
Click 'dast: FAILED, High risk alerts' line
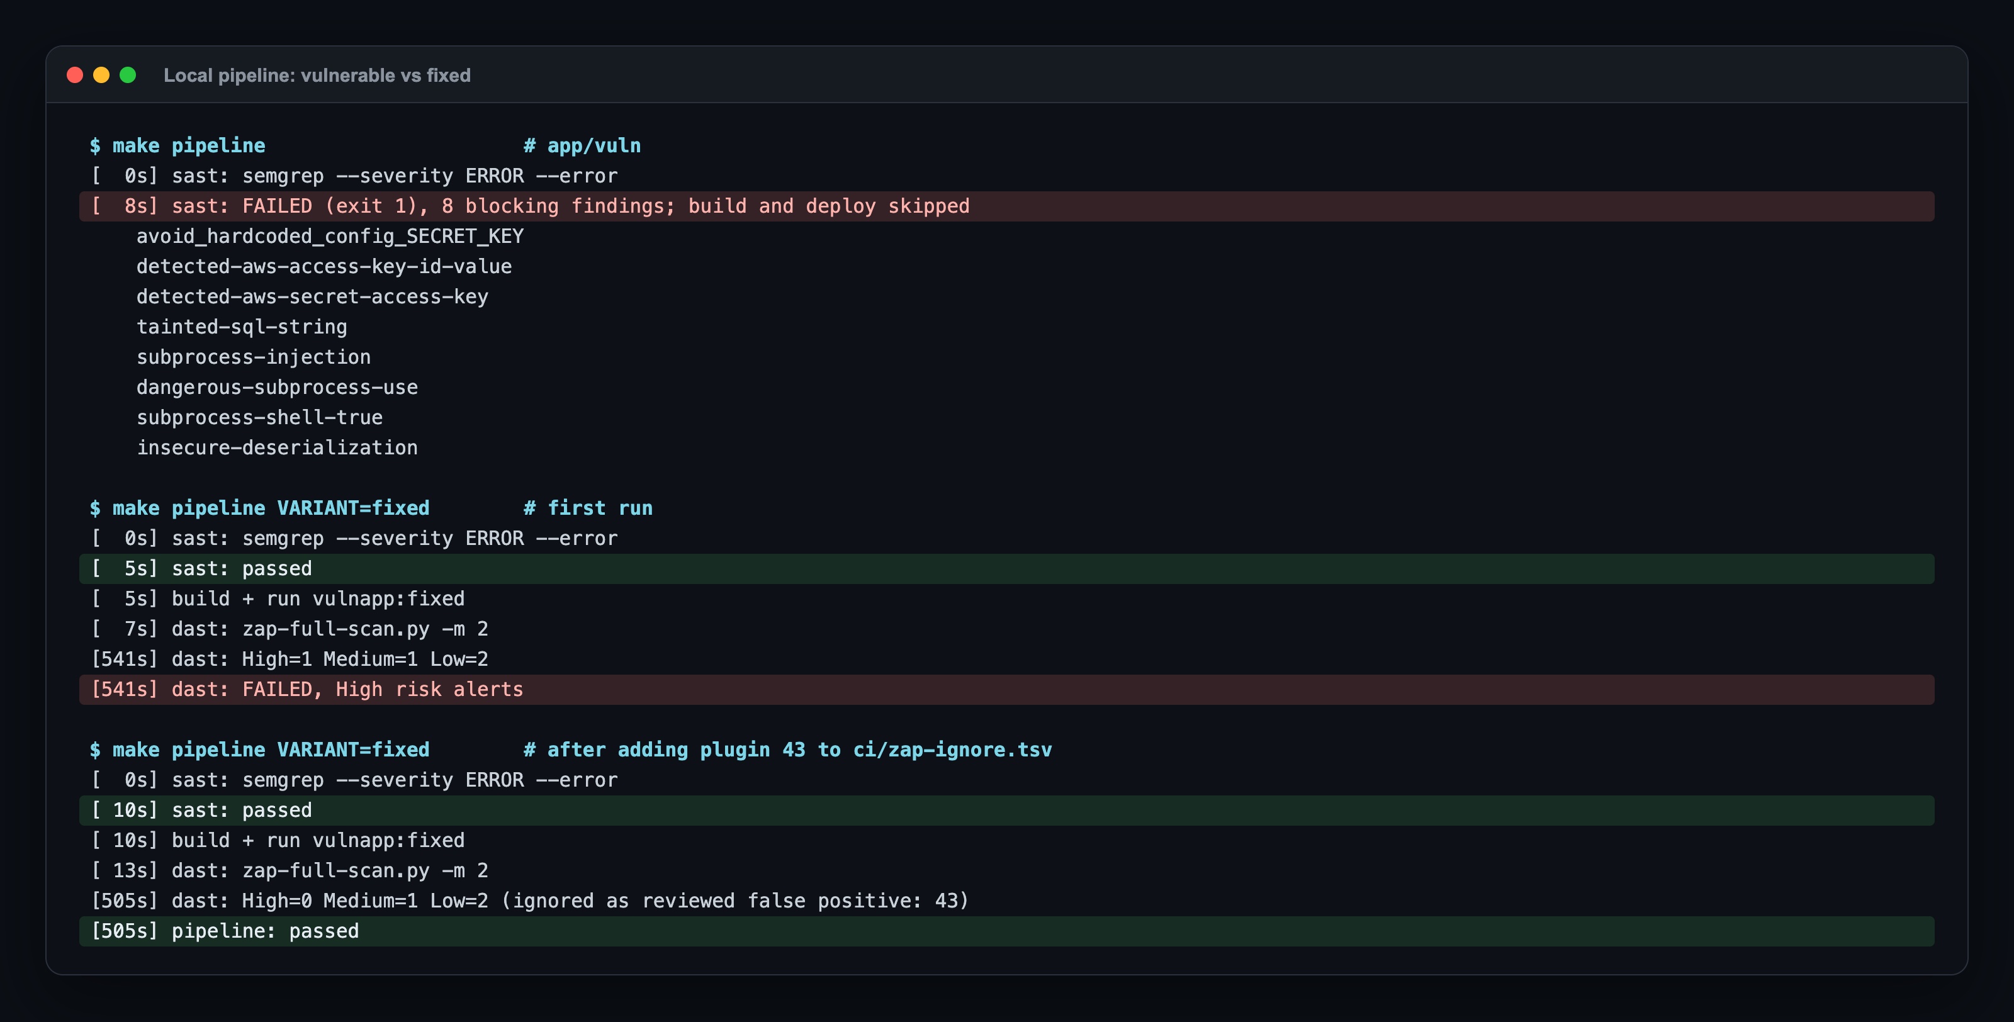coord(1007,690)
